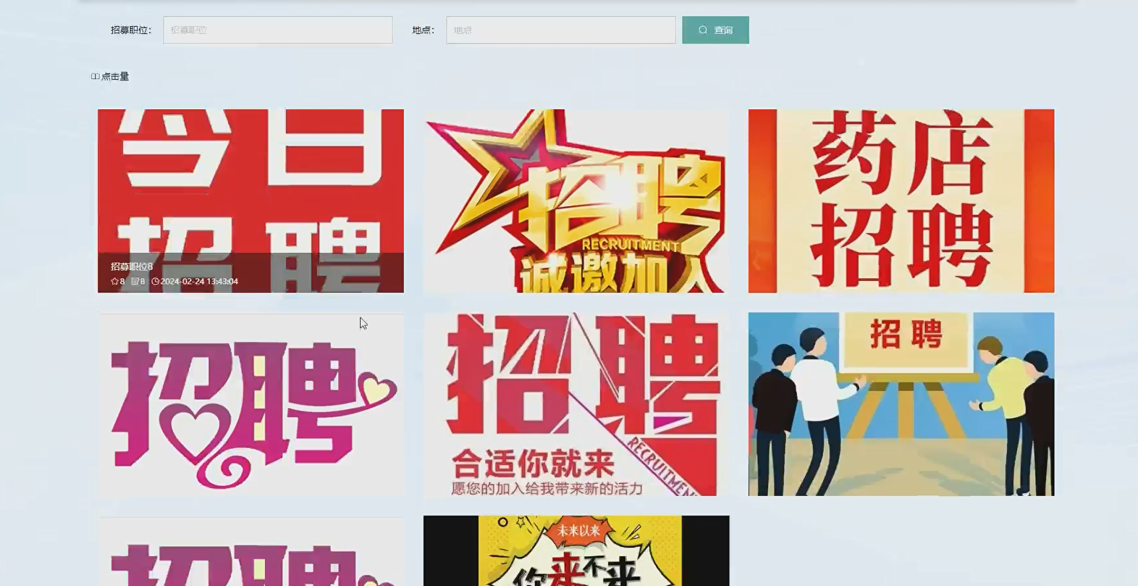Open the illustrated people at 招聘 board card
Image resolution: width=1138 pixels, height=586 pixels.
901,404
